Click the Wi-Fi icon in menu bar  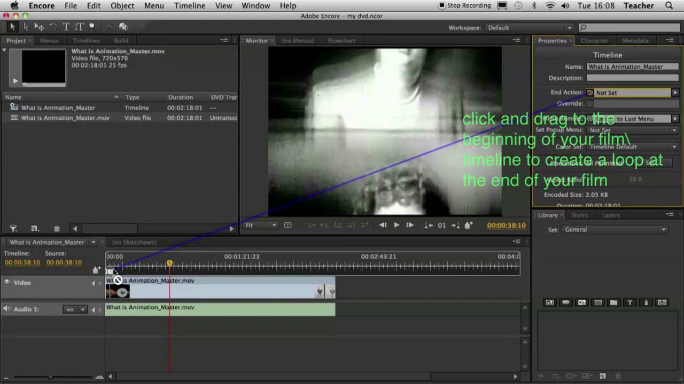click(550, 6)
